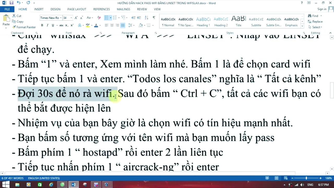Viewport: 334px width, 188px height.
Task: Click word count in status bar
Action: click(x=13, y=178)
